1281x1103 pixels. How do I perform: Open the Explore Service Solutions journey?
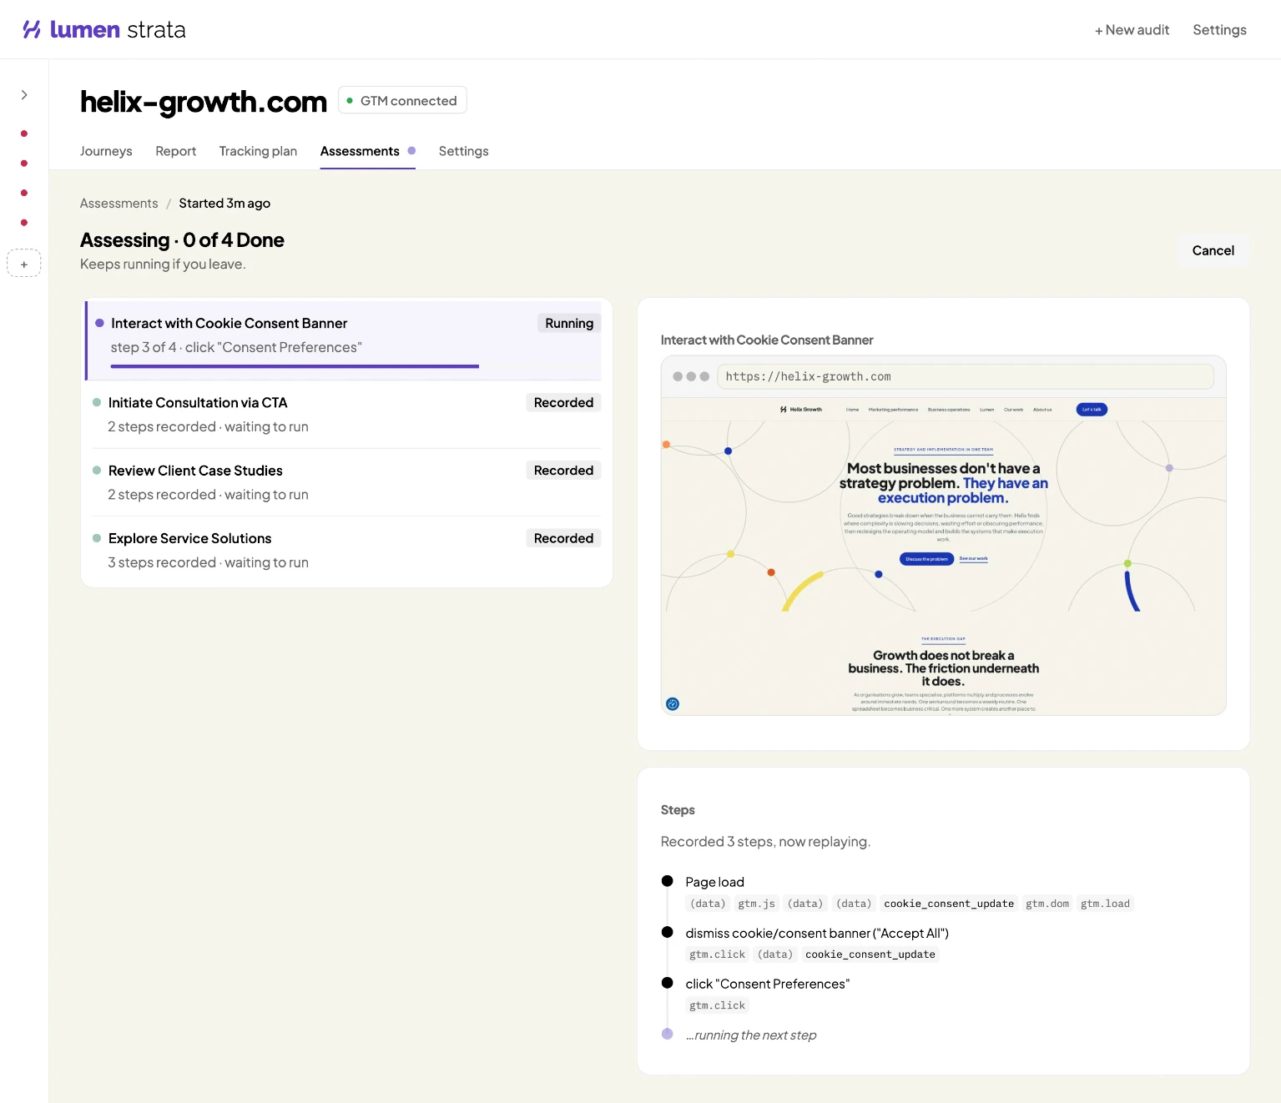coord(346,551)
